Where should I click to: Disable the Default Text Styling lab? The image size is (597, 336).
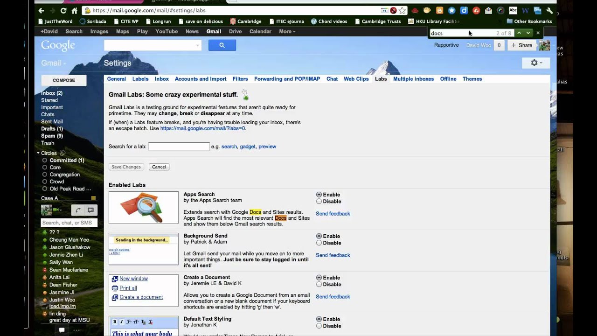click(319, 326)
